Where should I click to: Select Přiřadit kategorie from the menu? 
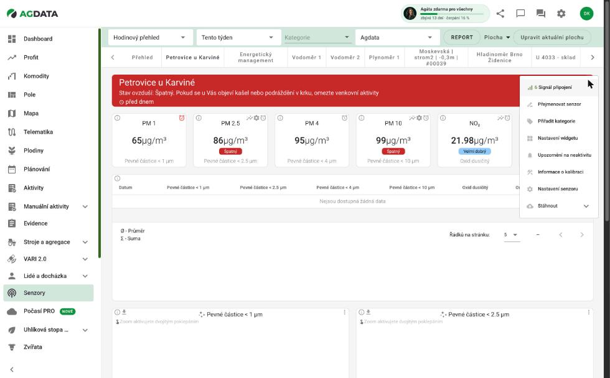(x=559, y=121)
